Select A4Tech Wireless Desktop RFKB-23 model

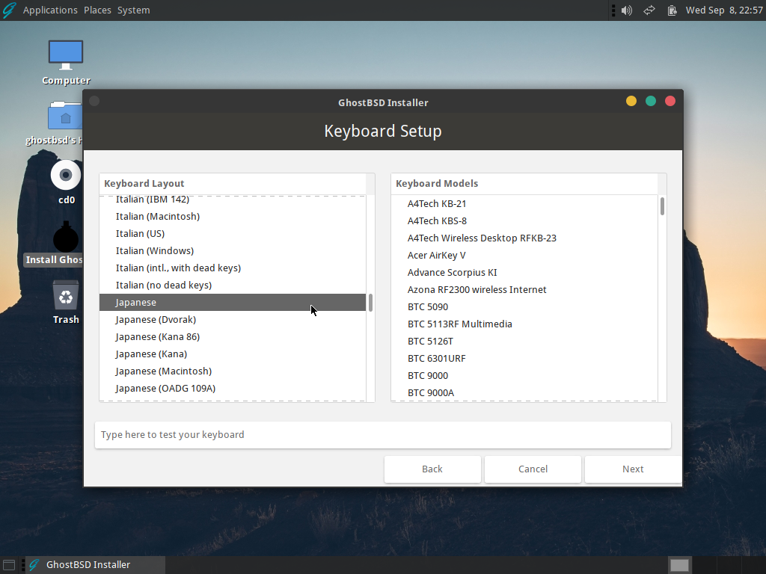pos(524,238)
